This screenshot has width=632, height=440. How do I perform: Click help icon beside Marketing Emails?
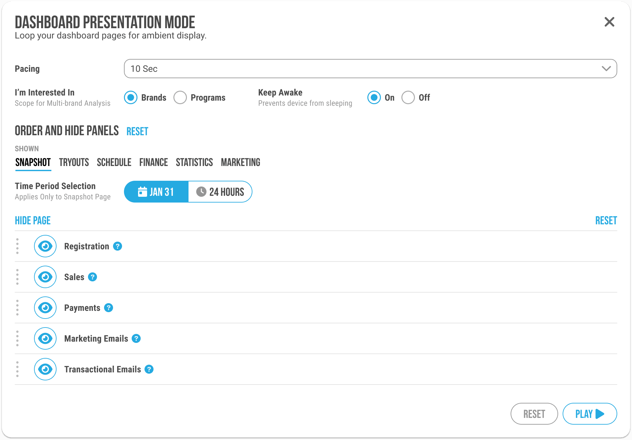click(136, 338)
